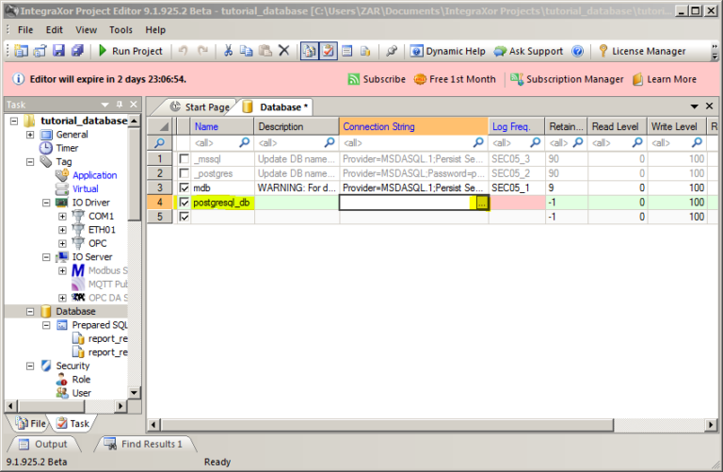Screen dimensions: 723x472
Task: Expand the ETH01 node
Action: [62, 230]
